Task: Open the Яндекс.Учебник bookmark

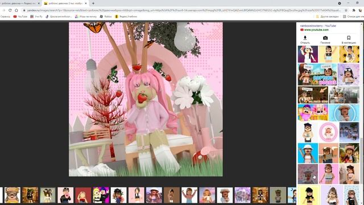Action: tap(126, 17)
